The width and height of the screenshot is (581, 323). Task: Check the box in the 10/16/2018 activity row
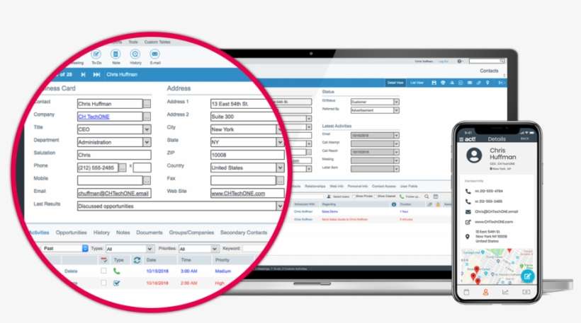pos(103,283)
